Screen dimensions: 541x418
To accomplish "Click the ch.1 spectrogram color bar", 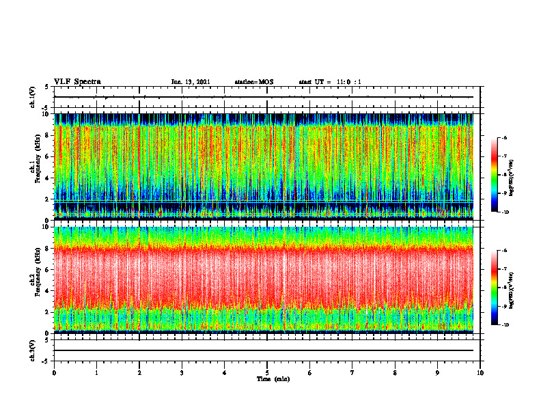I will click(x=494, y=175).
